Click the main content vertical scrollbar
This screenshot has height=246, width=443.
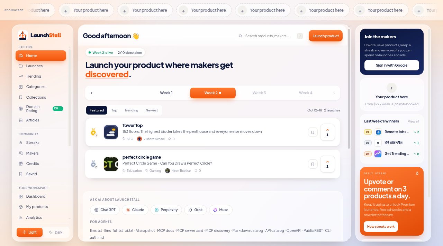tap(349, 88)
